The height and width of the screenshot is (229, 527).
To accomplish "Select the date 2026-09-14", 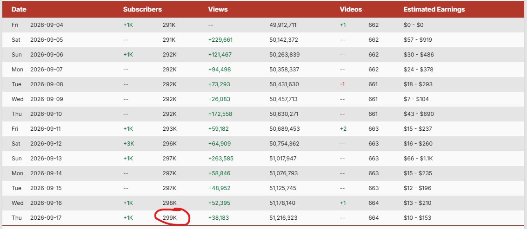I will 47,173.
